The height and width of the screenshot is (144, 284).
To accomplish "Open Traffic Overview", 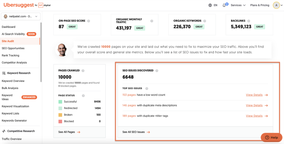I will point(12,139).
